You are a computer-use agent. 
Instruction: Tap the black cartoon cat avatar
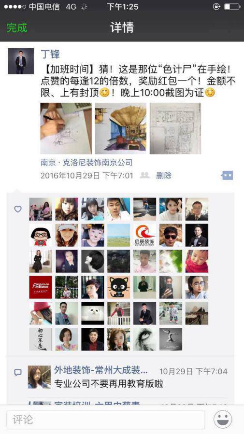tap(118, 287)
